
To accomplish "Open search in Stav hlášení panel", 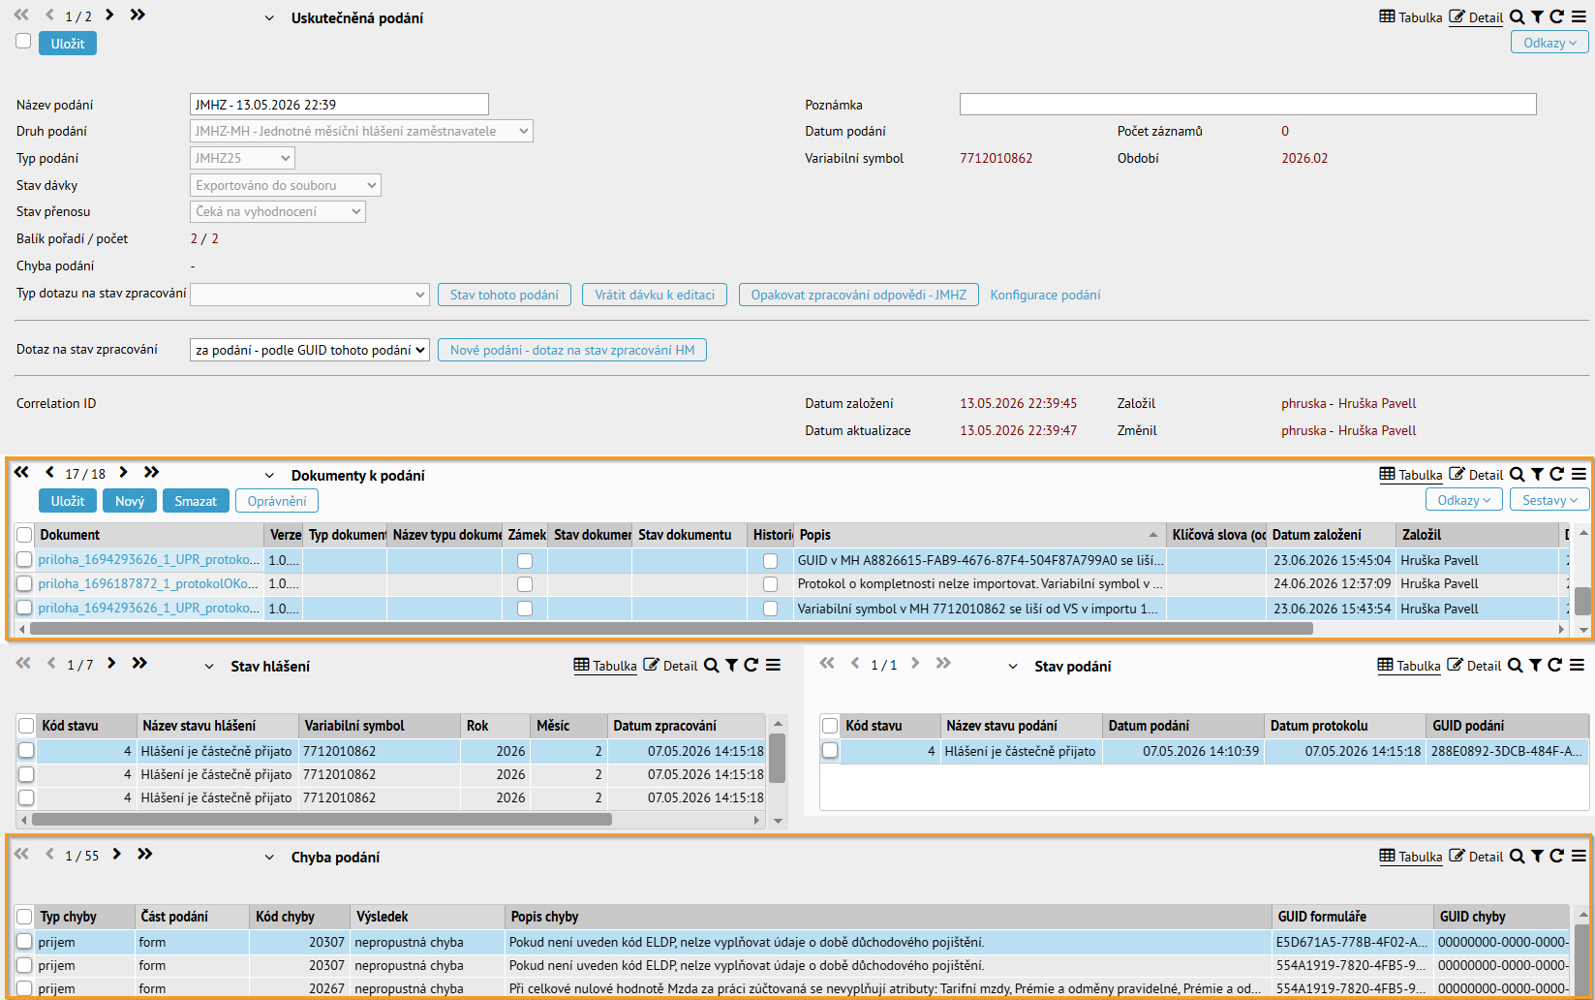I will tap(712, 666).
